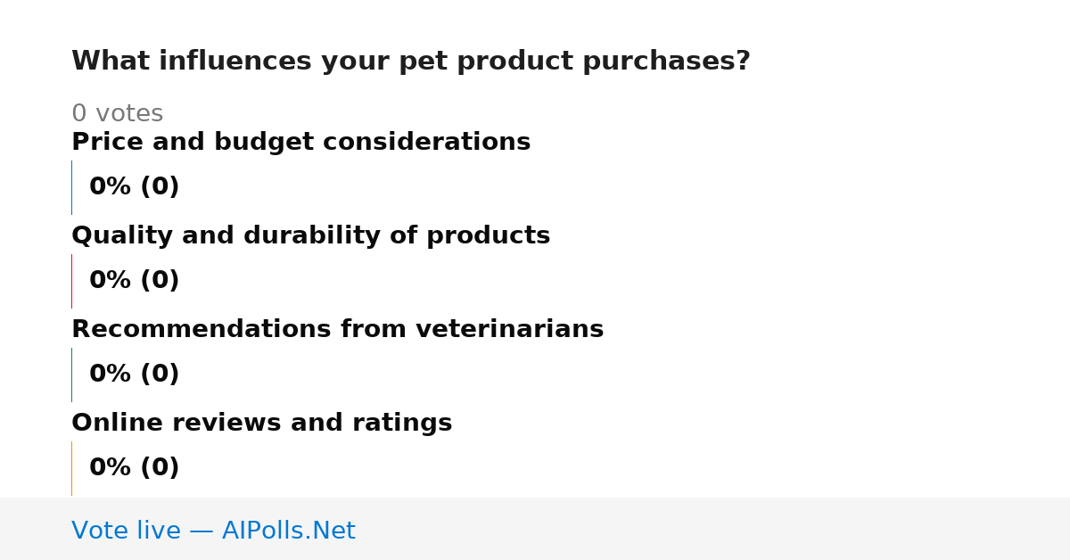Choose Recommendations from veterinarians option

337,330
